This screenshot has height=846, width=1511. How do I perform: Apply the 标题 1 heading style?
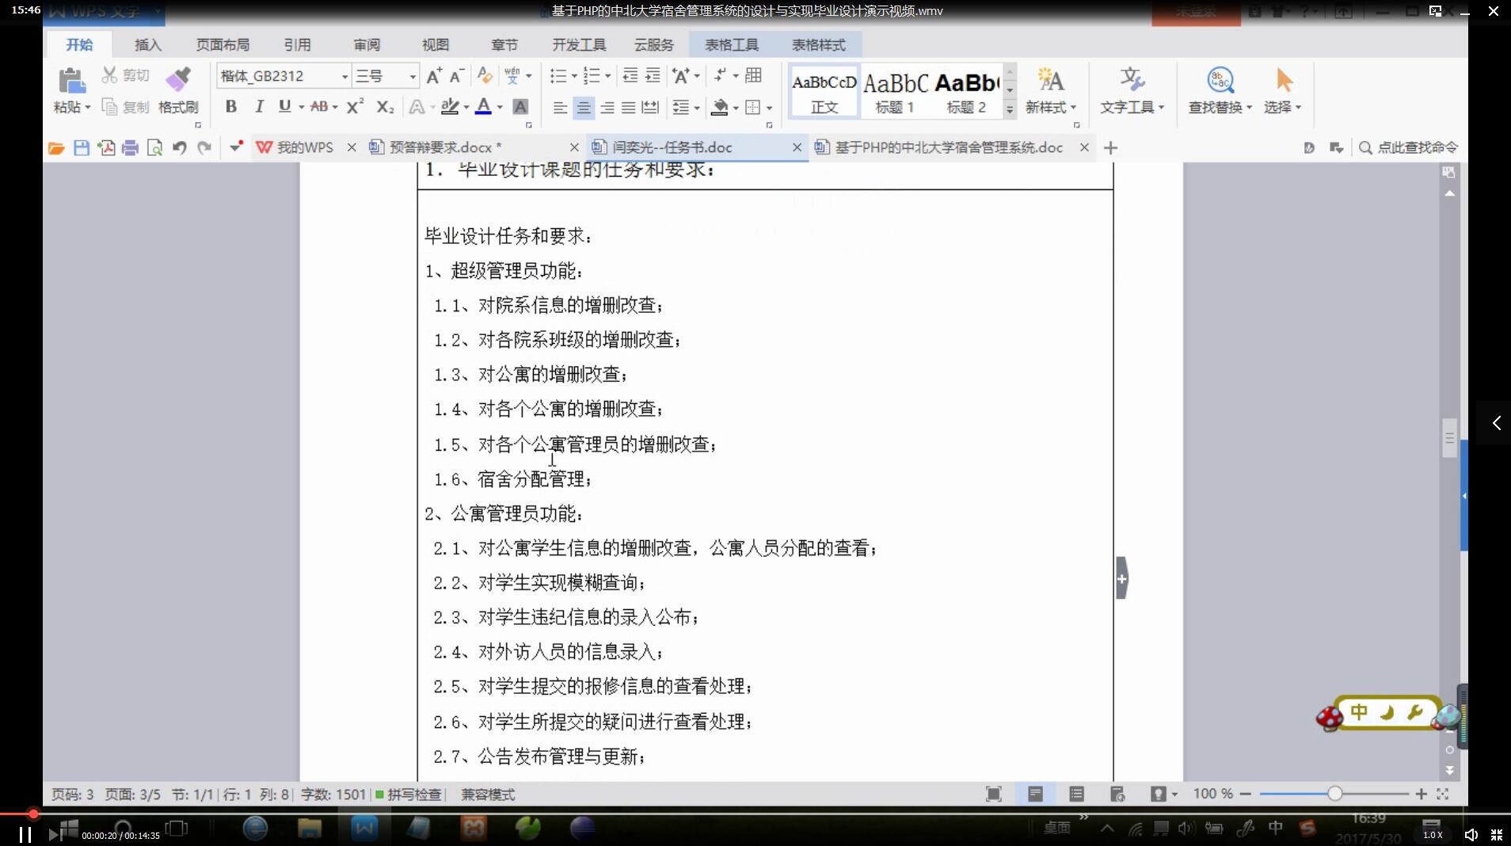coord(896,92)
